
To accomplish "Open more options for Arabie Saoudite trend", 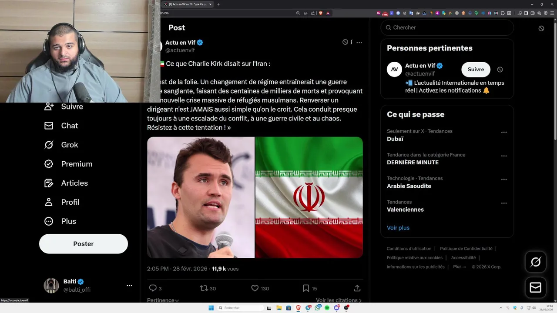I will pos(504,179).
